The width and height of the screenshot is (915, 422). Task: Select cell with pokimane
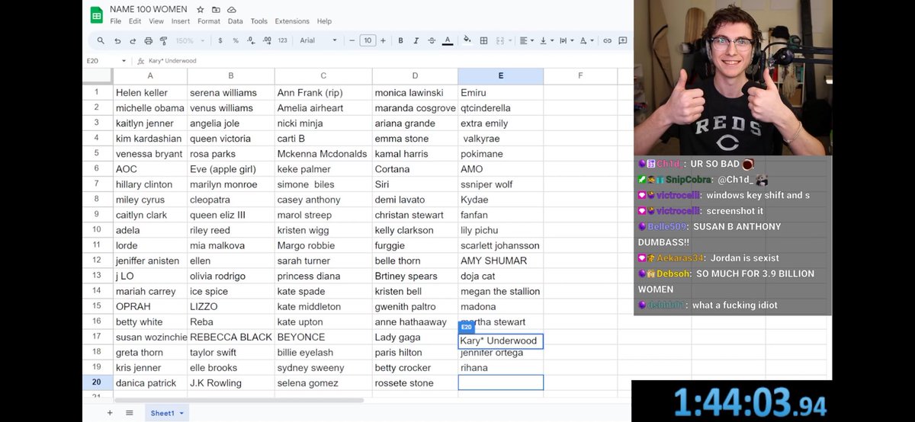500,154
